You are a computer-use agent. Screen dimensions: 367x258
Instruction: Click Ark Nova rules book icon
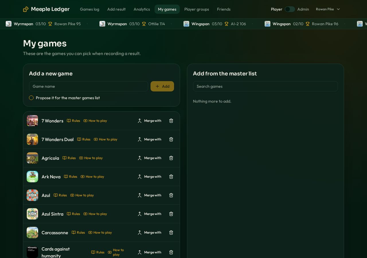point(66,177)
